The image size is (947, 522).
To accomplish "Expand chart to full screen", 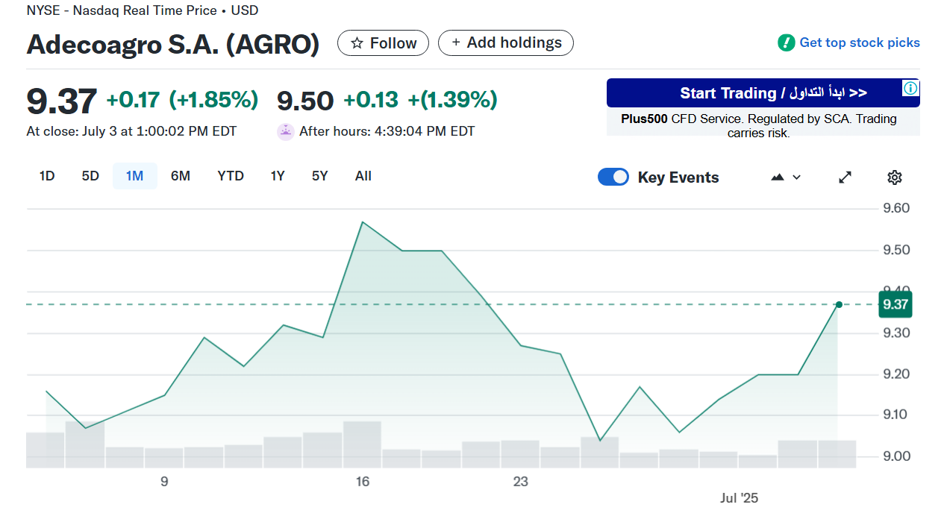I will click(x=845, y=177).
